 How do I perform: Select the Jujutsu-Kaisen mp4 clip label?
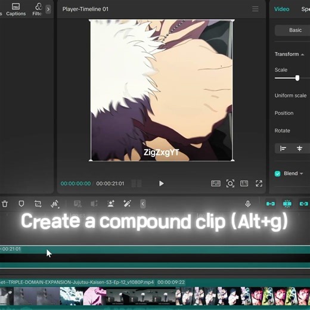pyautogui.click(x=77, y=283)
